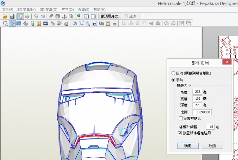The height and width of the screenshot is (160, 238).
Task: Redo with the curved forward arrow icon
Action: point(66,23)
